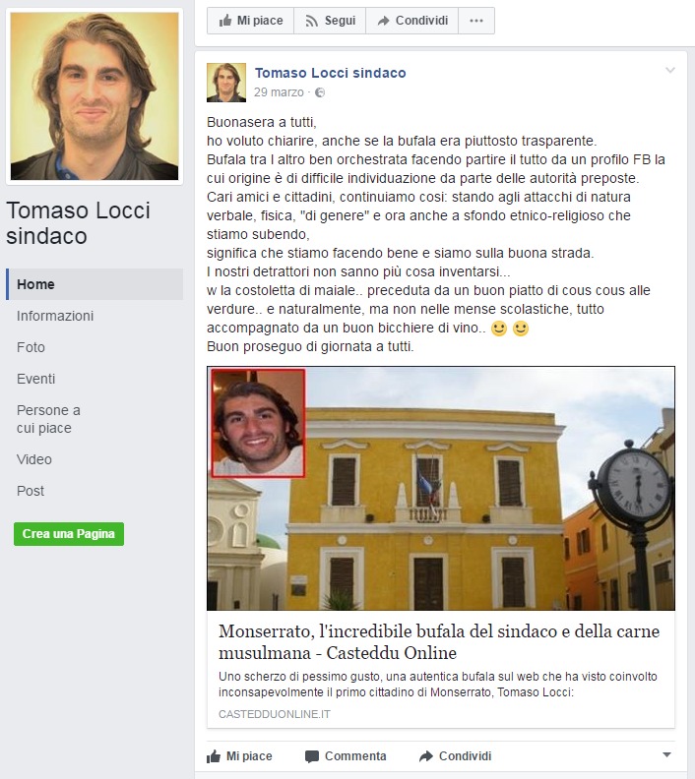This screenshot has width=695, height=779.
Task: Open the Tomaso Locci sindaco author link
Action: (x=330, y=73)
